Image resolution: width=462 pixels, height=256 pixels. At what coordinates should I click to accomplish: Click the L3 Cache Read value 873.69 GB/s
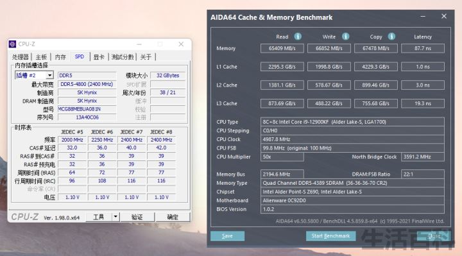[282, 103]
